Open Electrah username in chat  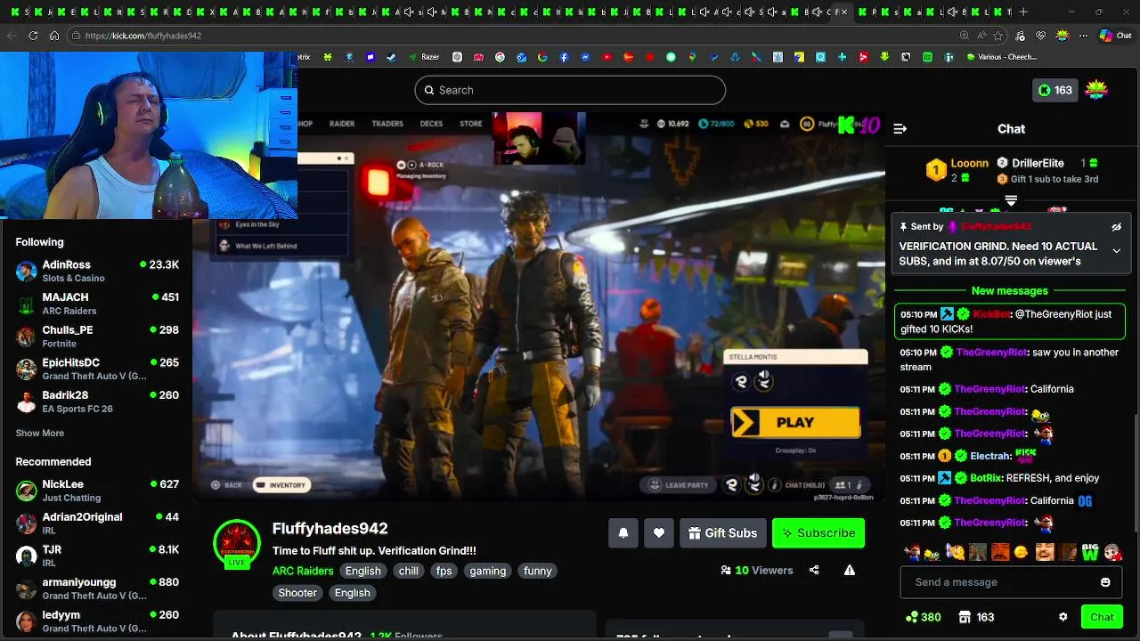pos(990,456)
